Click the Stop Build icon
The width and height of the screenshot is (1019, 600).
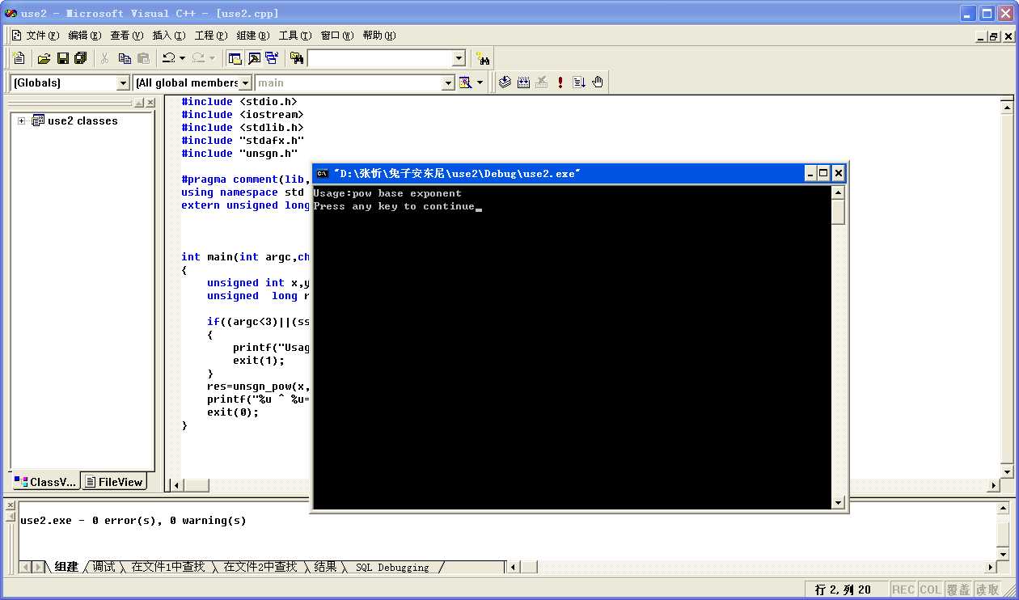[x=542, y=82]
